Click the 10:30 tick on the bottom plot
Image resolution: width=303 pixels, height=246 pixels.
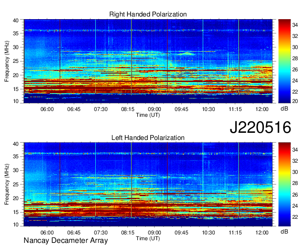click(x=209, y=233)
